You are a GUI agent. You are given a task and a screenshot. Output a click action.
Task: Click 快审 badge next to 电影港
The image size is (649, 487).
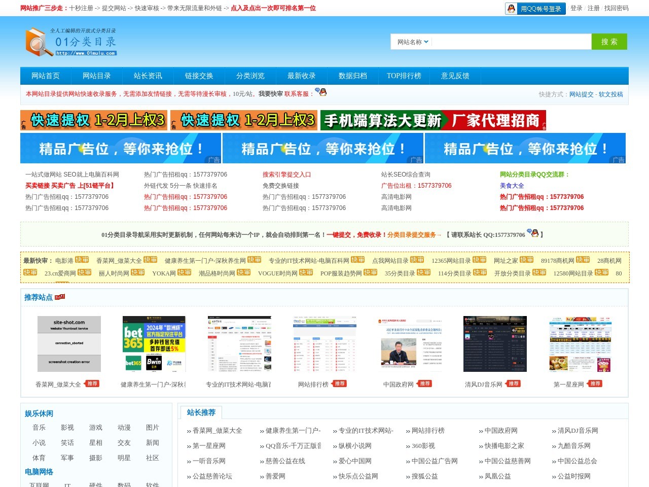[x=82, y=260]
